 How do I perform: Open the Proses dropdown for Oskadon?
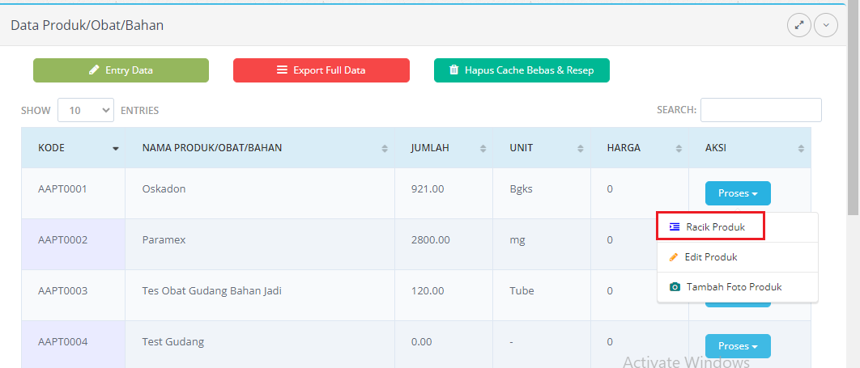click(738, 193)
